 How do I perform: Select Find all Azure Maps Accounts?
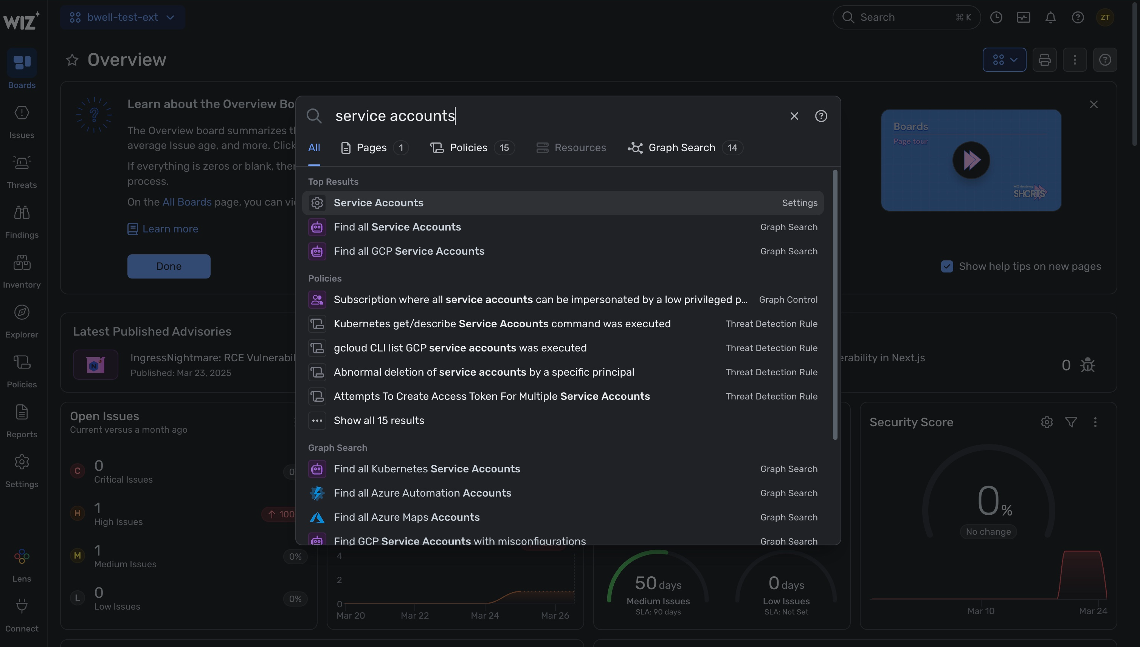click(x=563, y=517)
